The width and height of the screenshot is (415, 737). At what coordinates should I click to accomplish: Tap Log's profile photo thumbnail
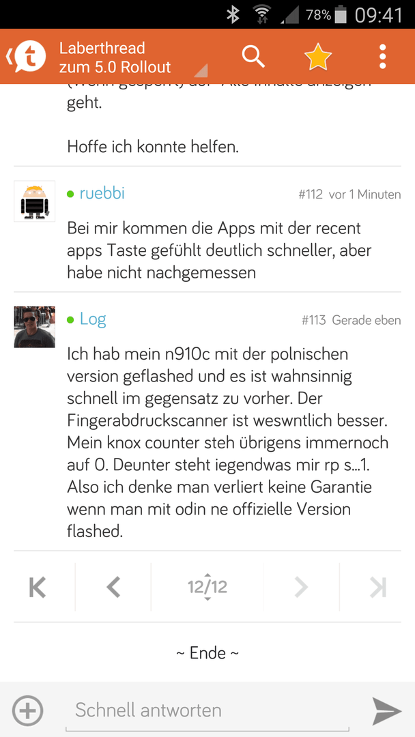[34, 327]
